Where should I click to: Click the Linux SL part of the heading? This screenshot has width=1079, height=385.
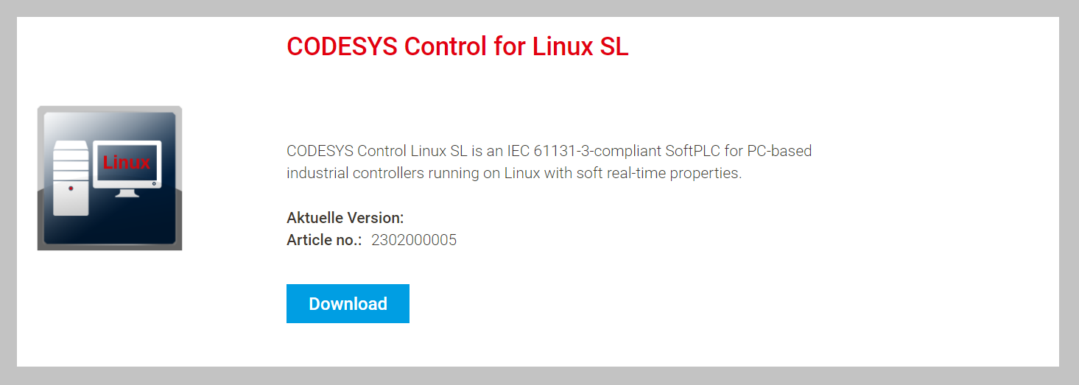click(580, 46)
